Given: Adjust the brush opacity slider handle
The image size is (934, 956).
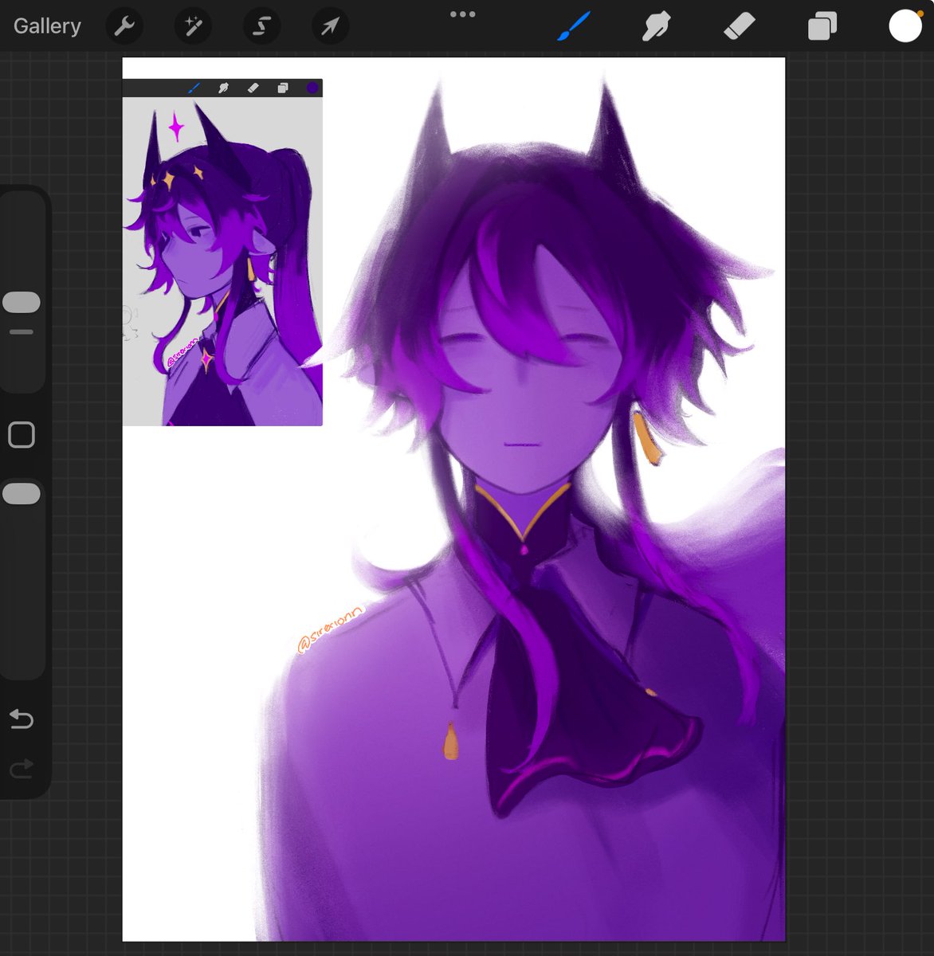Looking at the screenshot, I should [22, 493].
